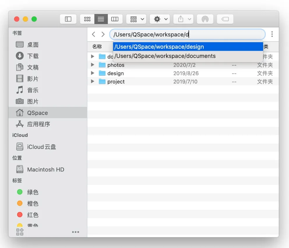Click the blue photos folder icon
The image size is (289, 248).
(x=102, y=65)
